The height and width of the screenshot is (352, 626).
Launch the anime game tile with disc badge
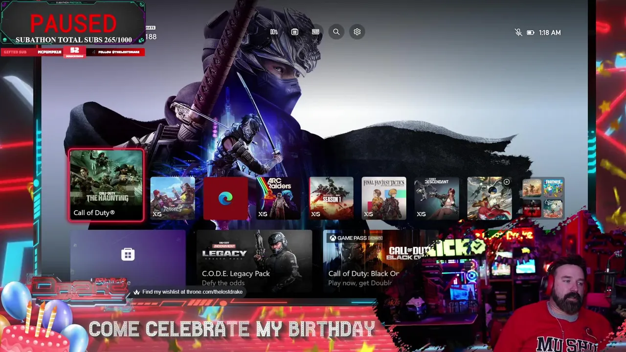[x=490, y=198]
